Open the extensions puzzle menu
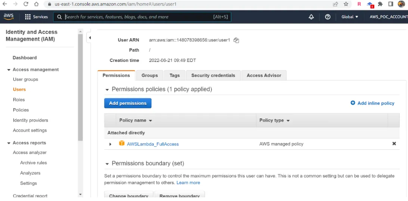The image size is (408, 201). point(380,4)
